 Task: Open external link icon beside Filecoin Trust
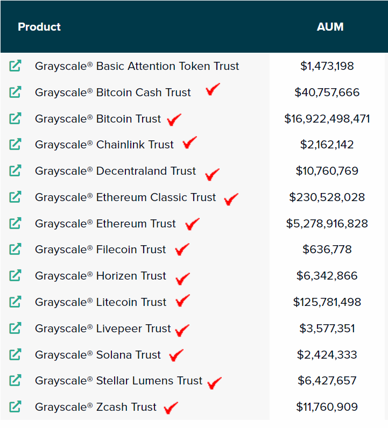point(15,249)
